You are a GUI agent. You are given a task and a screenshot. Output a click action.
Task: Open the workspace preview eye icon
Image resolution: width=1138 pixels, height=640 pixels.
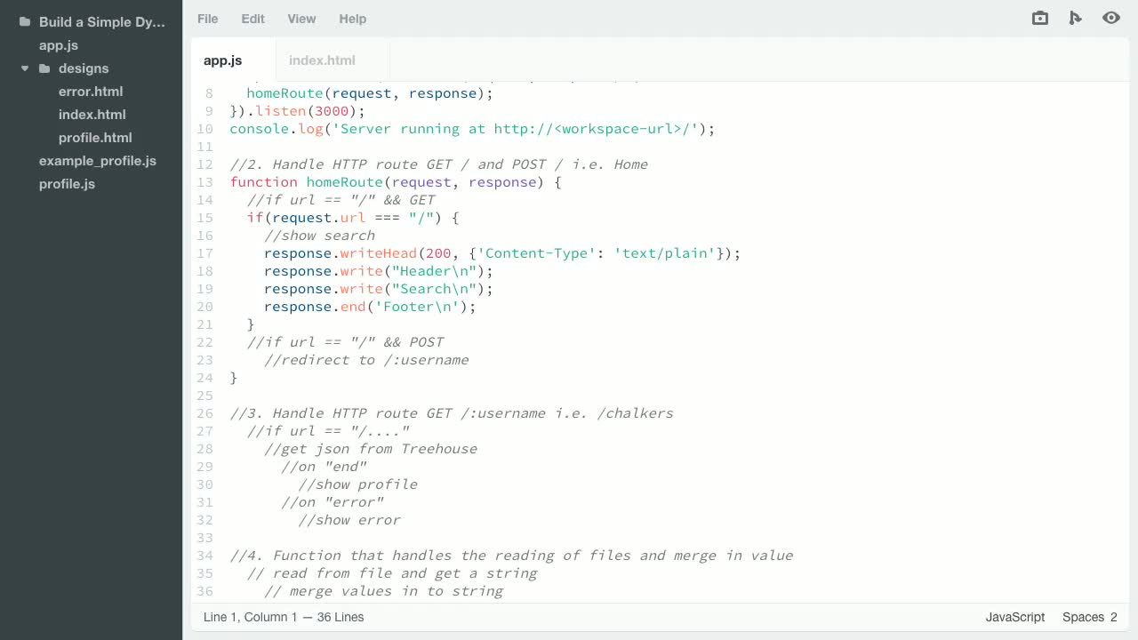pyautogui.click(x=1111, y=18)
